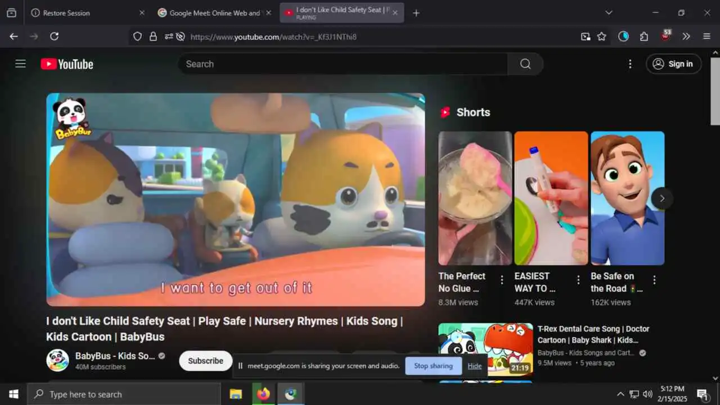The width and height of the screenshot is (720, 405).
Task: Open Firefox from the taskbar
Action: [263, 394]
